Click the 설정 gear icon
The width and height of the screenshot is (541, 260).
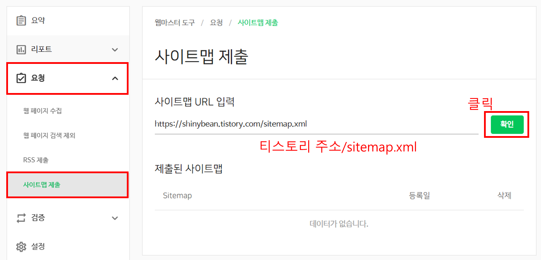(21, 247)
